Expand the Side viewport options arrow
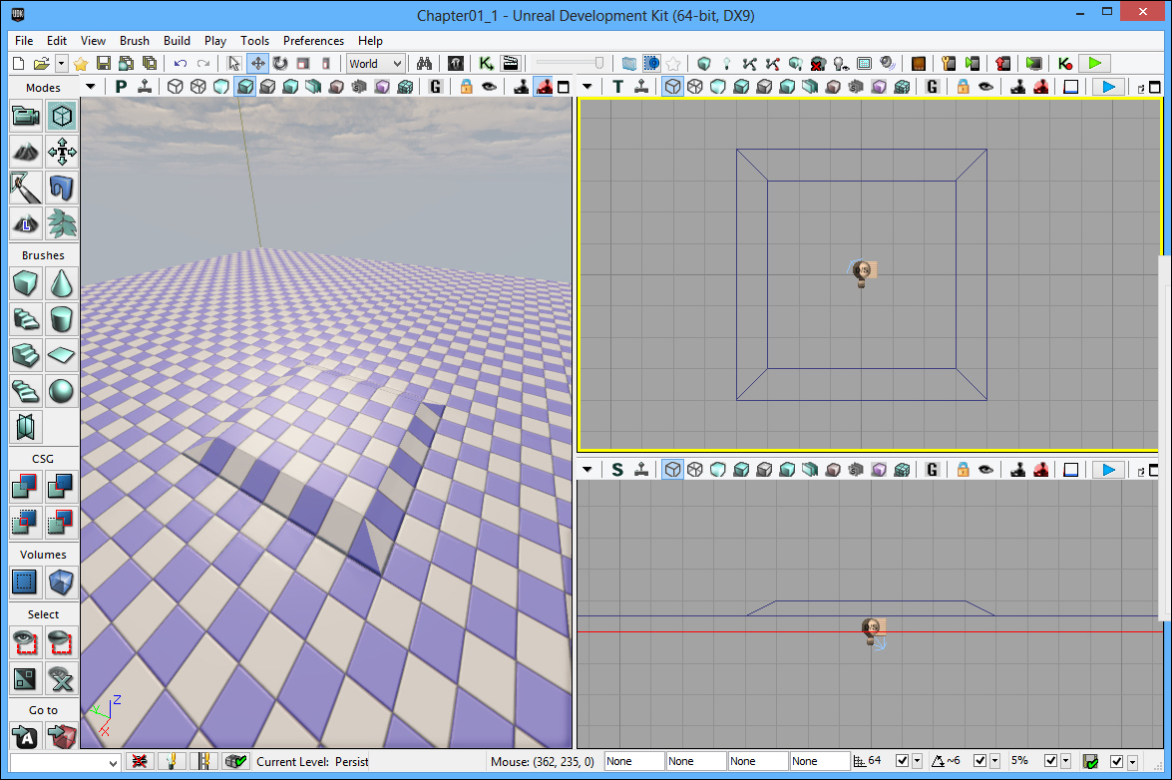This screenshot has height=780, width=1172. coord(587,470)
